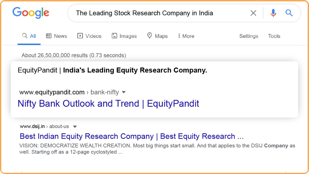The width and height of the screenshot is (309, 174).
Task: Click the Images tab icon
Action: point(114,36)
